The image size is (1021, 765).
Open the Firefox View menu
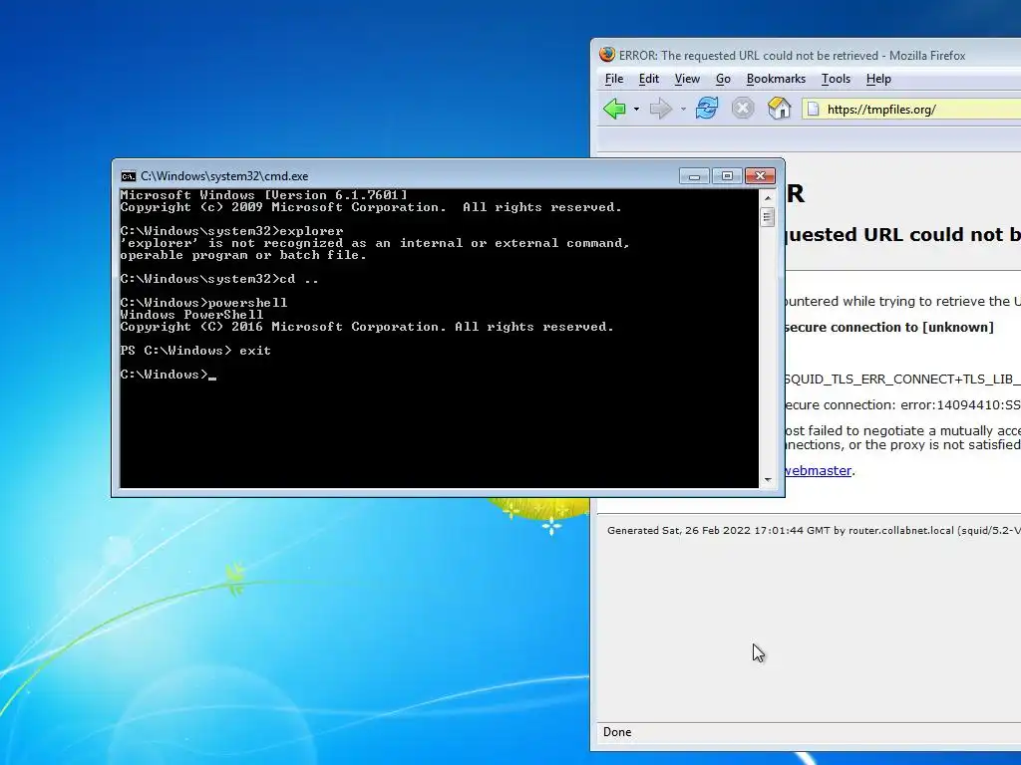[687, 79]
